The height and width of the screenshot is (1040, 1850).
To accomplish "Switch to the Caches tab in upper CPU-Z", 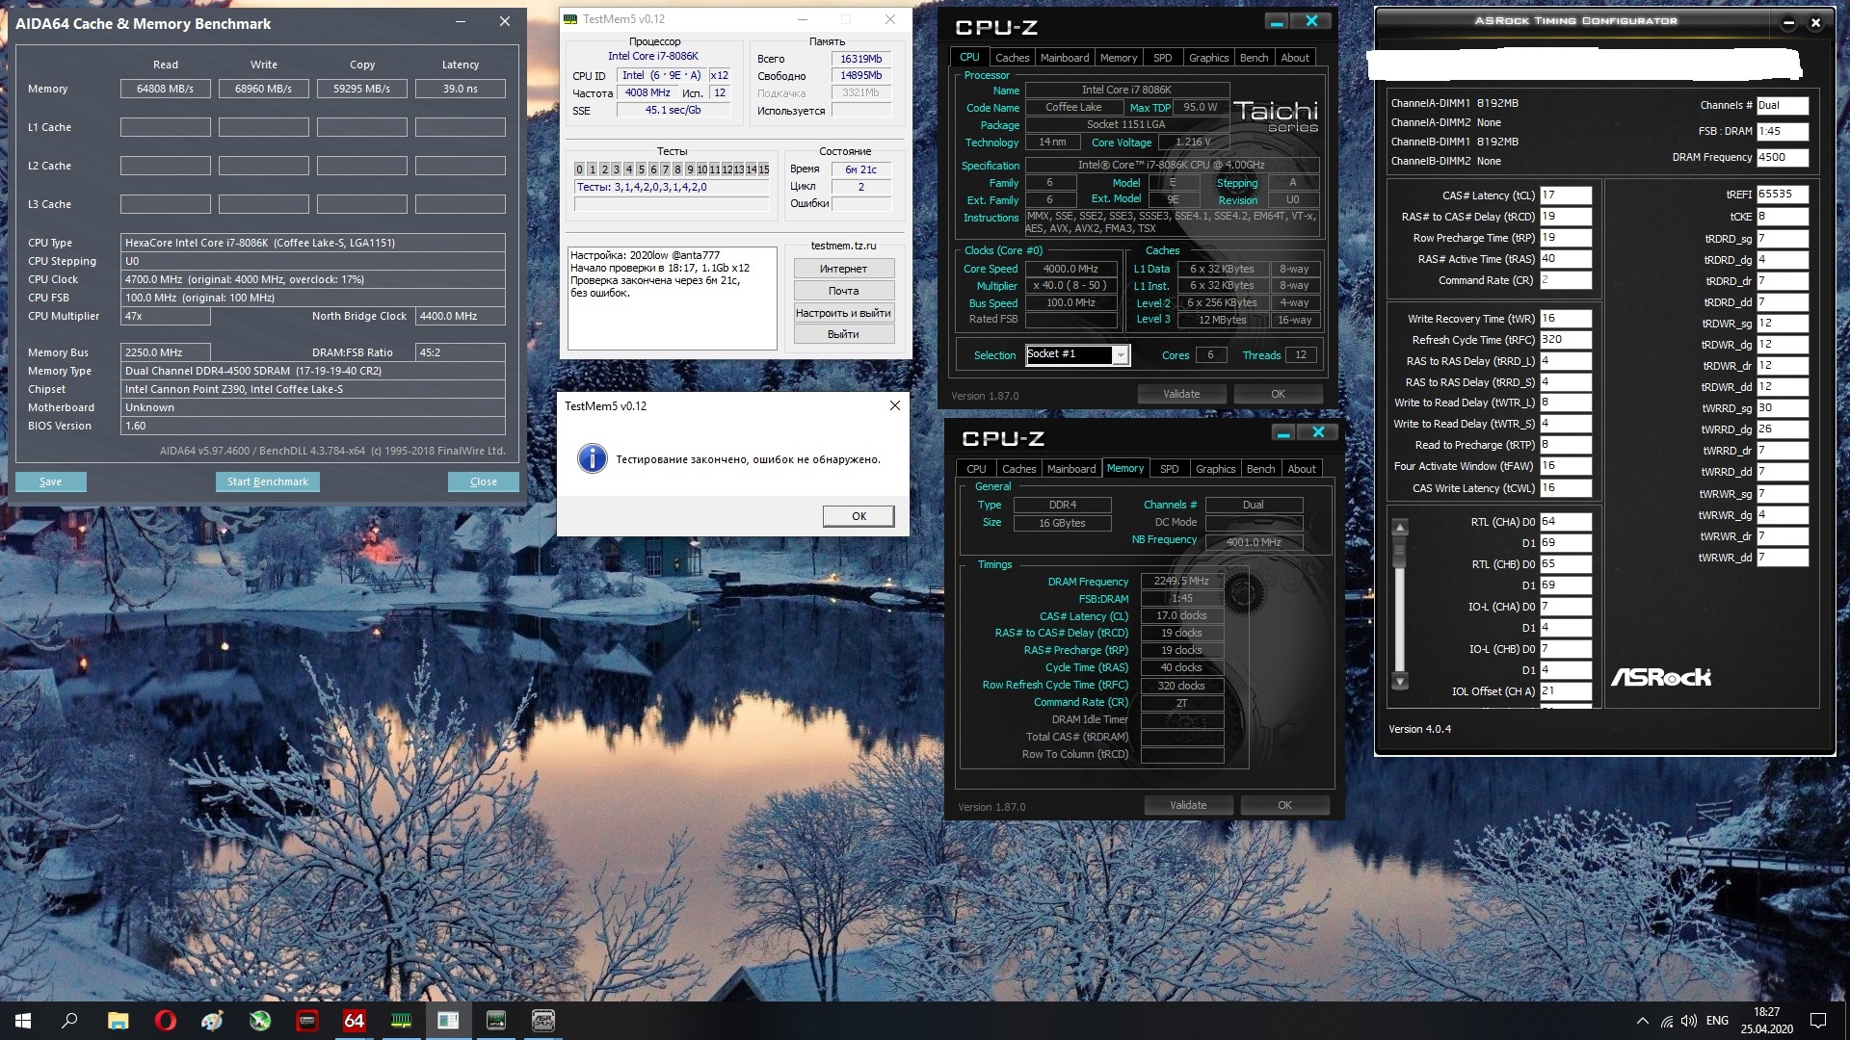I will (x=1012, y=58).
